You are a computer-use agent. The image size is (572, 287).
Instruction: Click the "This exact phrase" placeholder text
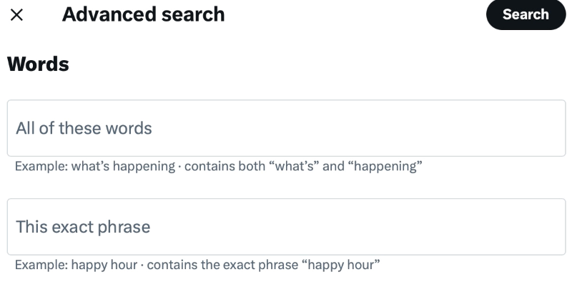click(x=83, y=227)
